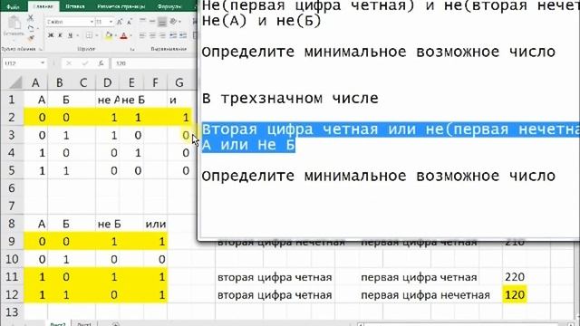The image size is (580, 326).
Task: Click 'первая цифра нечетная' cell in row 12
Action: pyautogui.click(x=425, y=295)
